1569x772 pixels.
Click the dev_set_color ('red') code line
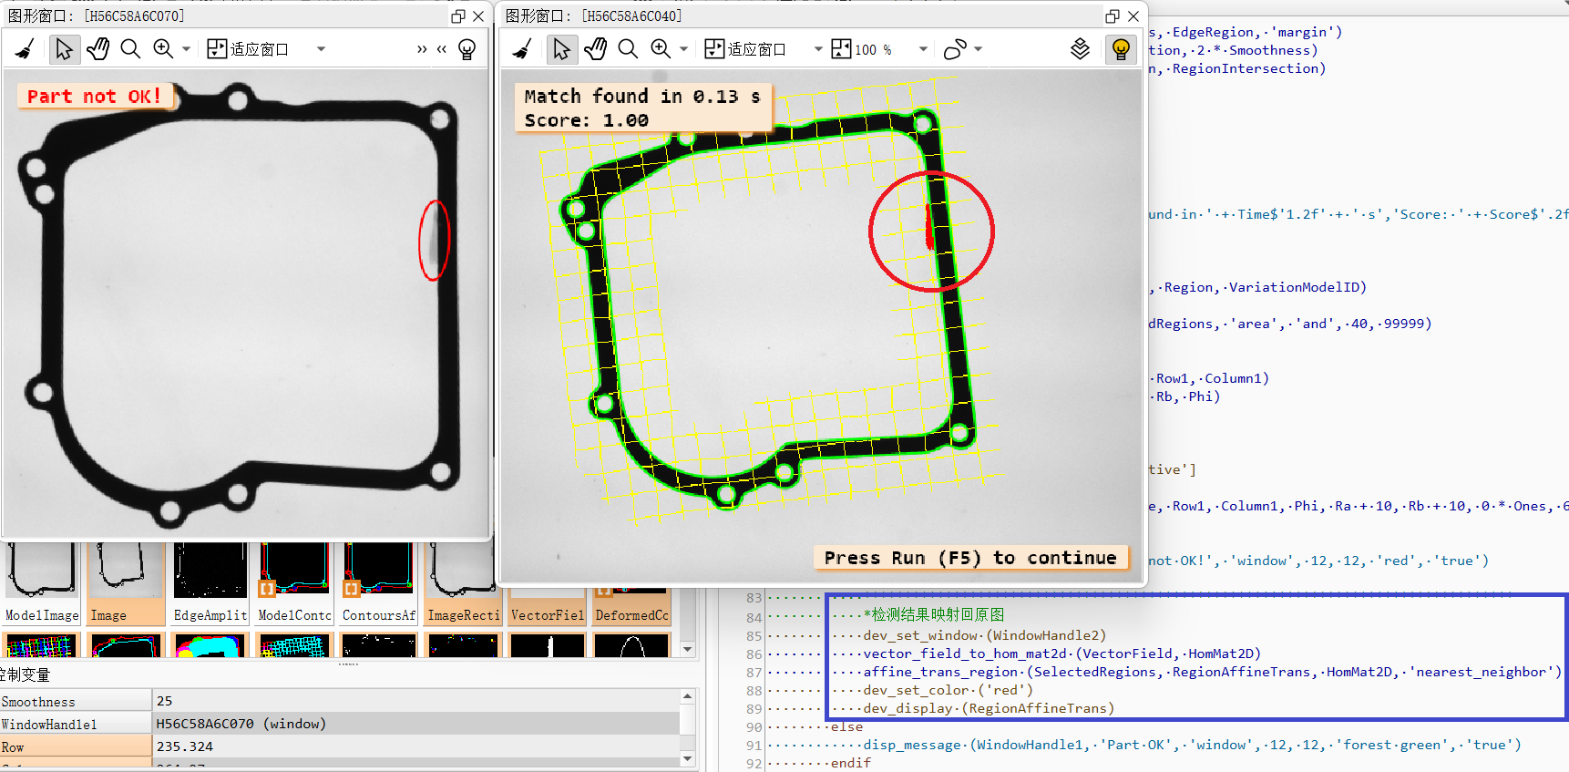click(x=949, y=690)
